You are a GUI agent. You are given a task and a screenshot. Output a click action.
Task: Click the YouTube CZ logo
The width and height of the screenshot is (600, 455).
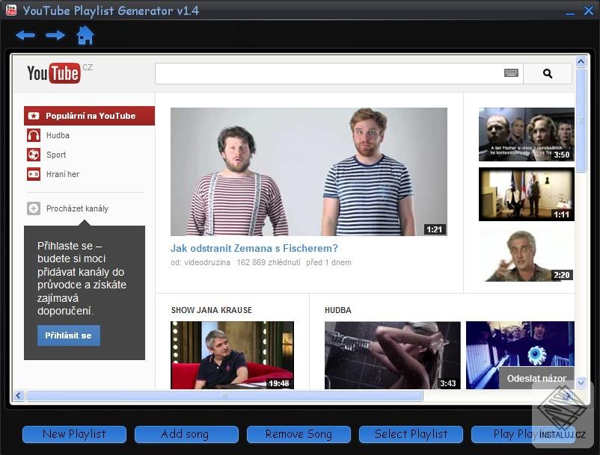tap(54, 73)
